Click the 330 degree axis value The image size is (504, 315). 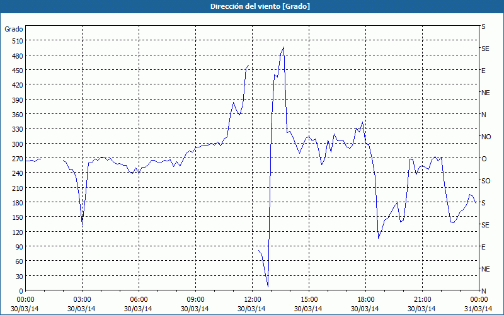(18, 129)
